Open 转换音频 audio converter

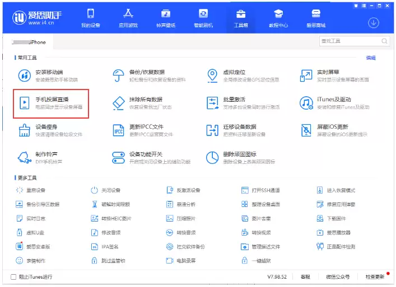pos(181,233)
